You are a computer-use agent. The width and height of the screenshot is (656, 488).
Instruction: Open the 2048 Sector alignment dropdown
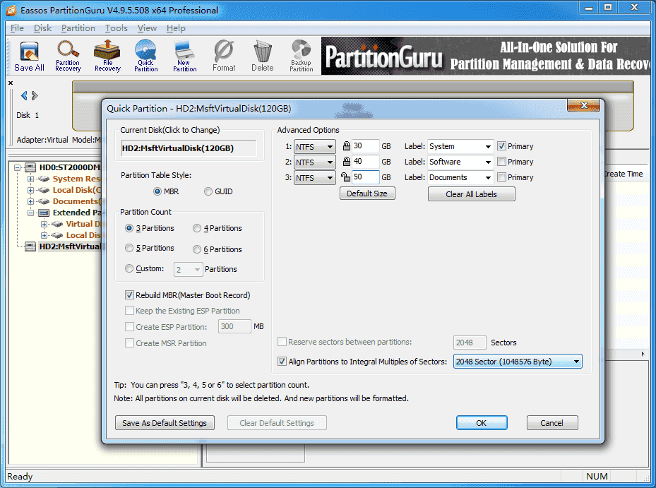click(x=518, y=362)
